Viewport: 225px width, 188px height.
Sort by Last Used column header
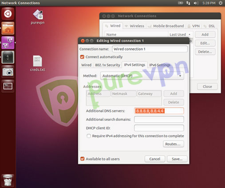click(181, 35)
